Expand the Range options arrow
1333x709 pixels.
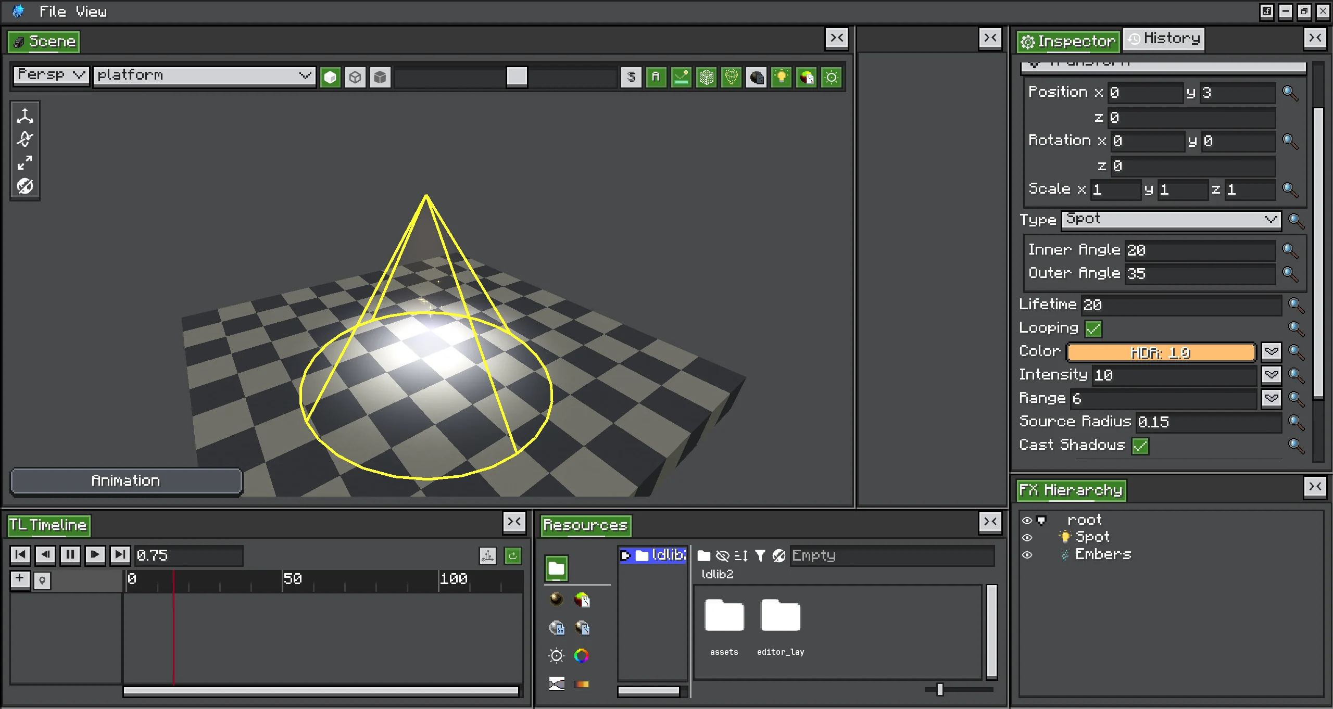pyautogui.click(x=1272, y=399)
